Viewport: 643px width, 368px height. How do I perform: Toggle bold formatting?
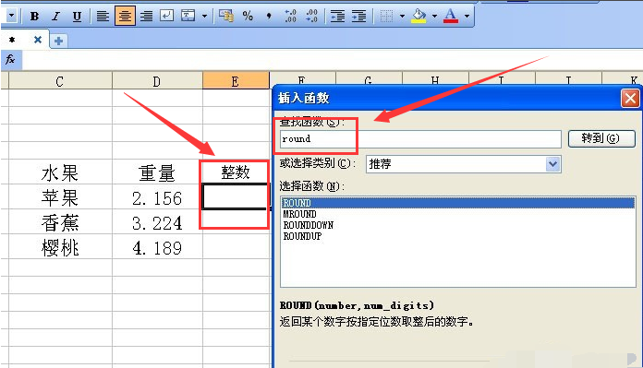click(35, 17)
